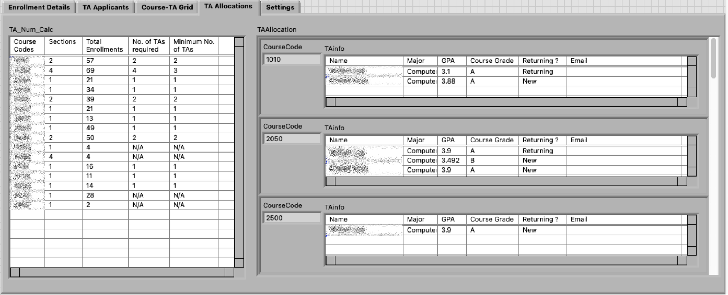Click the CourseCode field showing 2050
The image size is (728, 295).
click(x=291, y=139)
